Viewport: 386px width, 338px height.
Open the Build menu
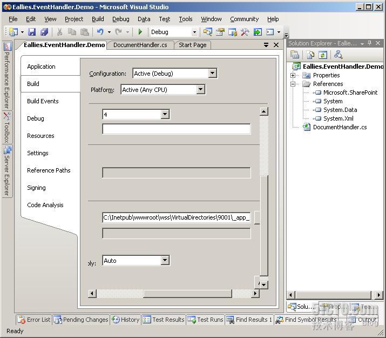click(98, 19)
